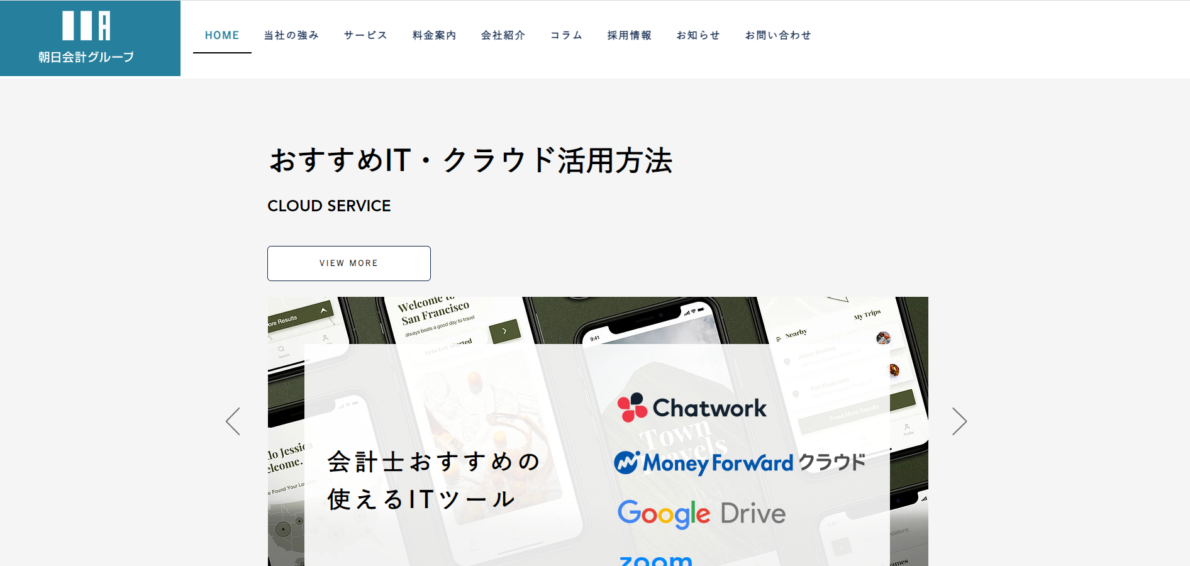Click the VIEW MORE button
Image resolution: width=1190 pixels, height=566 pixels.
(349, 264)
